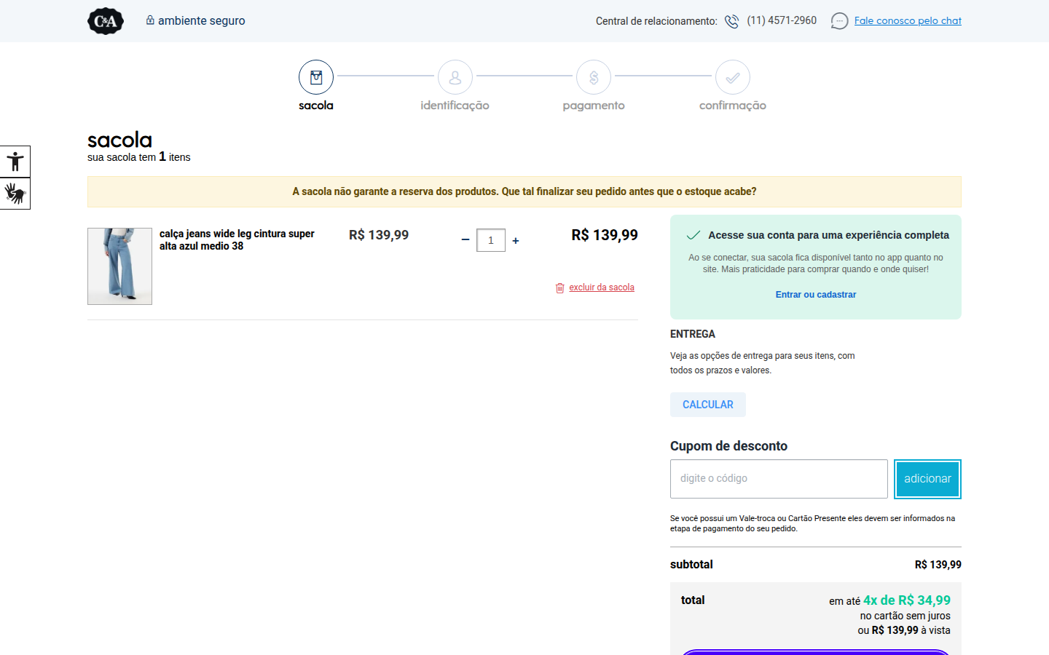
Task: Select the sacola step icon
Action: (316, 77)
